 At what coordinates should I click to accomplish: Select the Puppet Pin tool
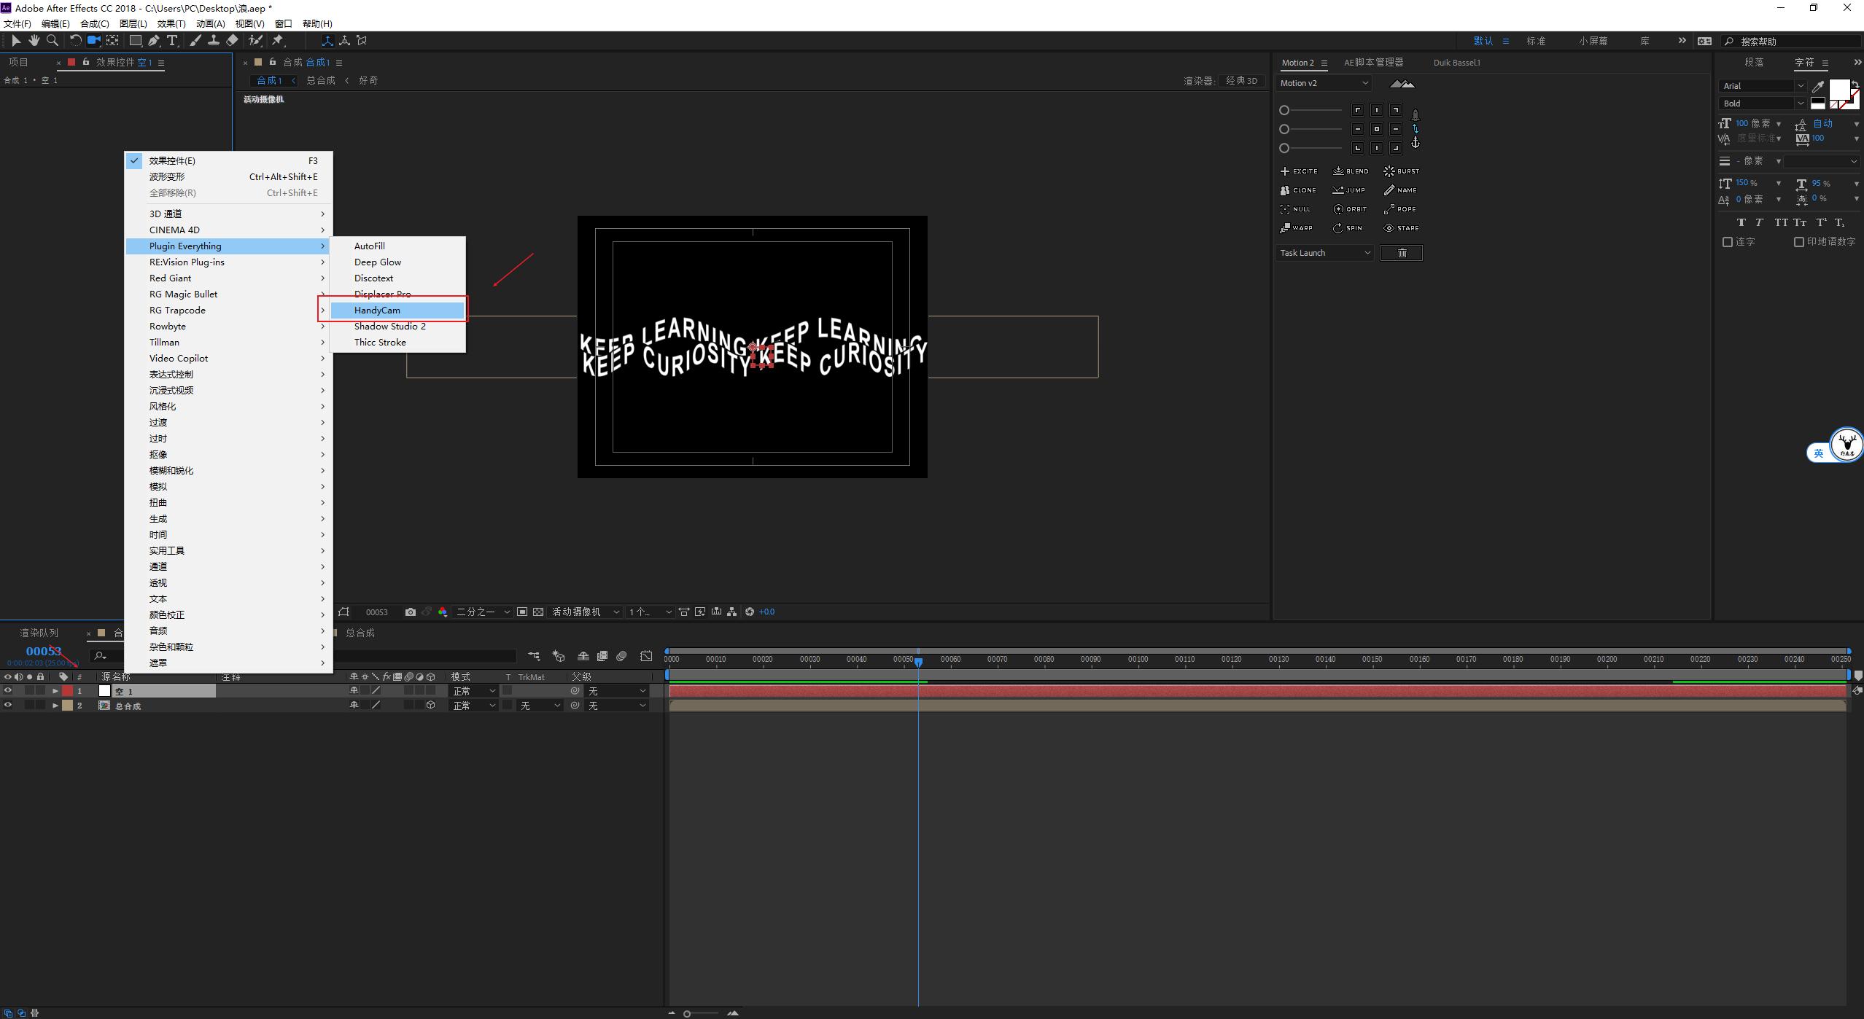[x=278, y=41]
